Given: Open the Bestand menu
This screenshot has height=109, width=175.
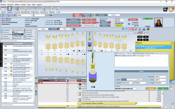Looking at the screenshot, I should click(x=3, y=5).
